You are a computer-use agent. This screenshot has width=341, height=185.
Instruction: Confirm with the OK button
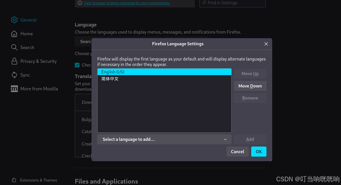pos(259,152)
